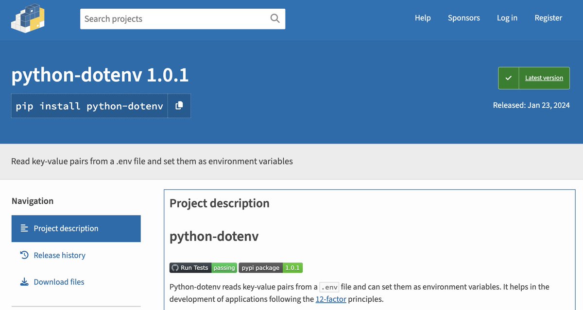
Task: Click the Read key-value pairs summary text
Action: (x=152, y=161)
